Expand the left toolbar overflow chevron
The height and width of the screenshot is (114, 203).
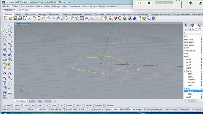(x=10, y=97)
